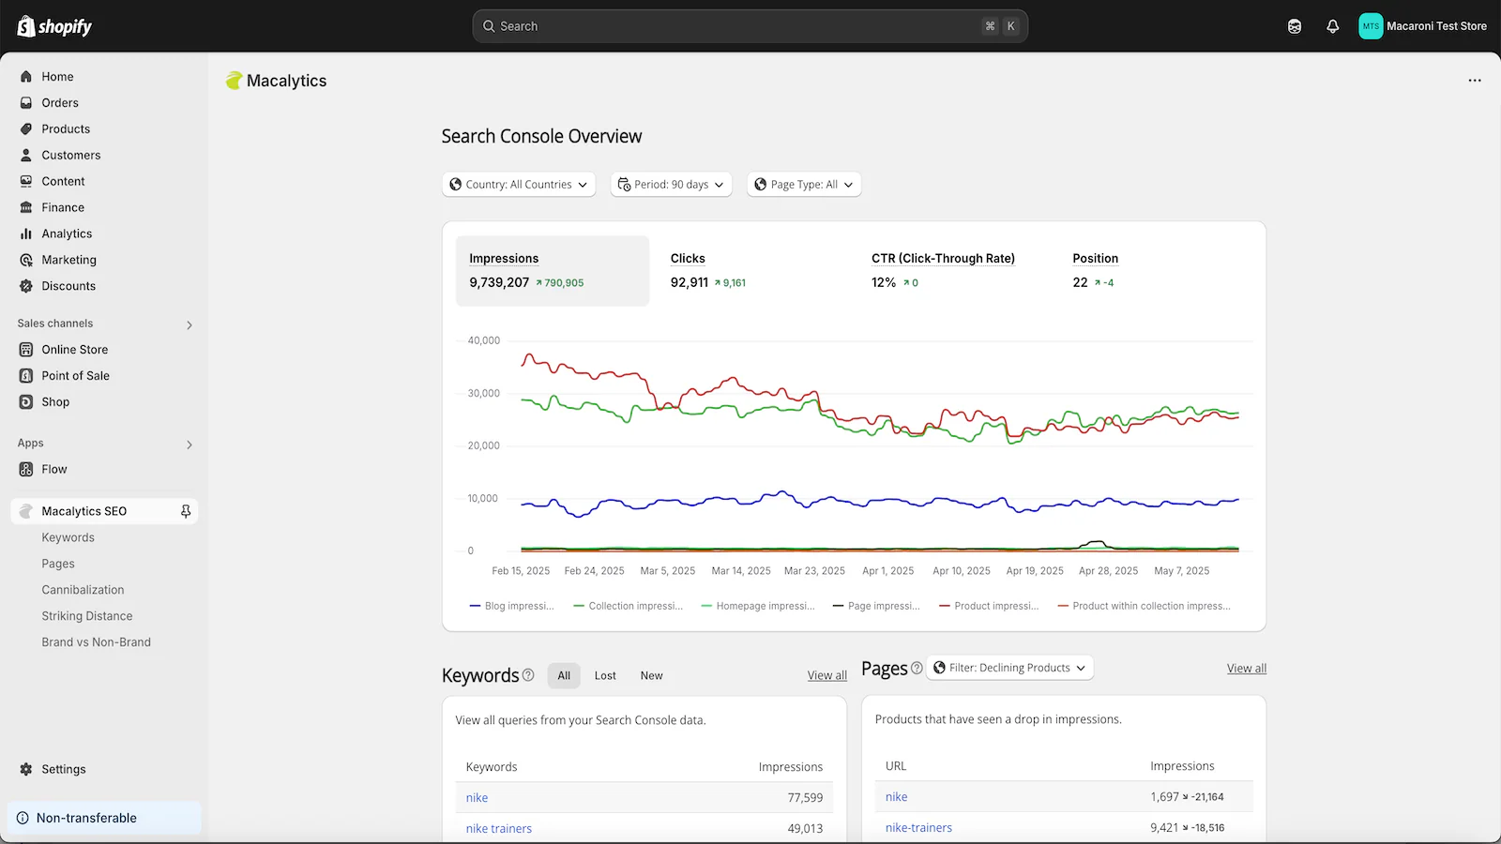Click the Customers person icon
1501x844 pixels.
tap(26, 156)
